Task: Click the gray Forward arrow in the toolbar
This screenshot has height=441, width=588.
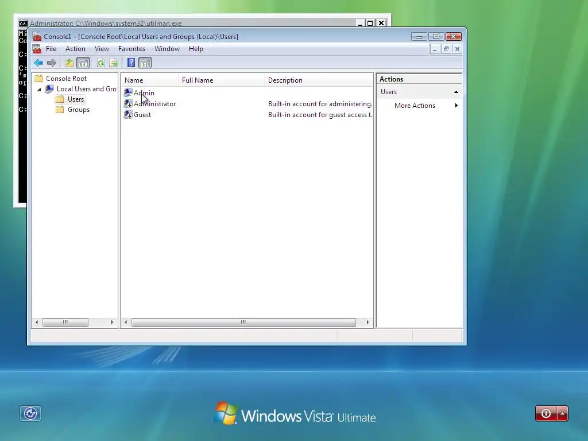Action: pos(51,63)
